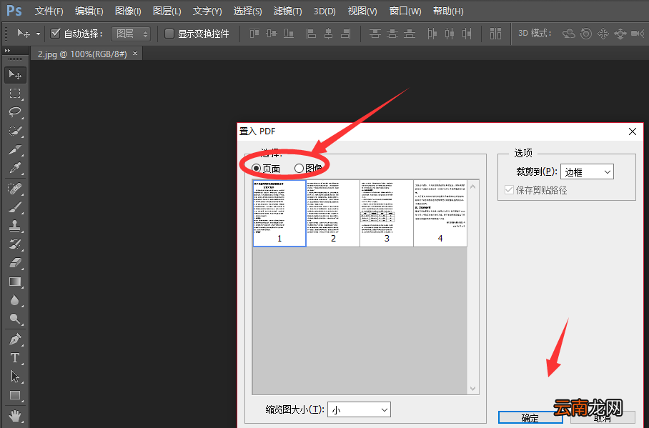The image size is (649, 428).
Task: Select the History Brush tool
Action: tap(15, 244)
